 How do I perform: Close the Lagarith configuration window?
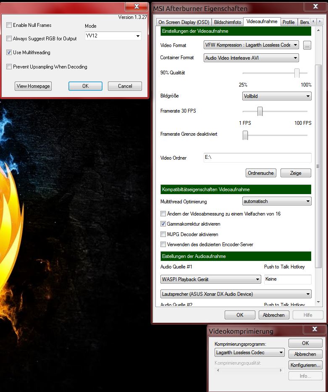pyautogui.click(x=136, y=6)
